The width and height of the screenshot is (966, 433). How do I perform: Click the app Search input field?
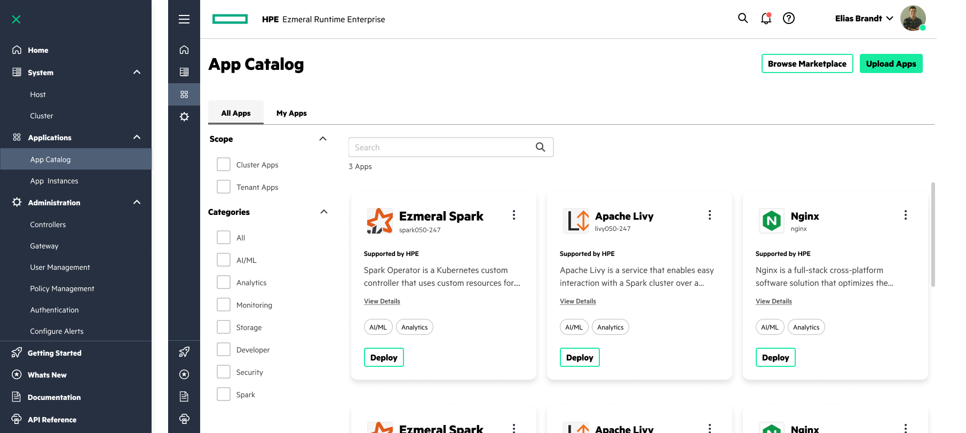point(451,147)
